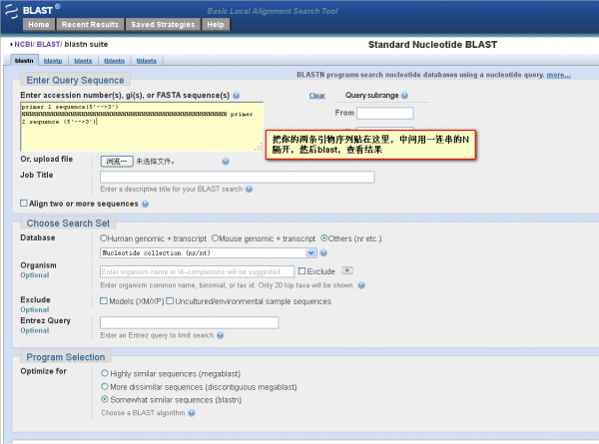Select Others (nr etc.) database option
Image resolution: width=599 pixels, height=444 pixels.
pyautogui.click(x=323, y=238)
